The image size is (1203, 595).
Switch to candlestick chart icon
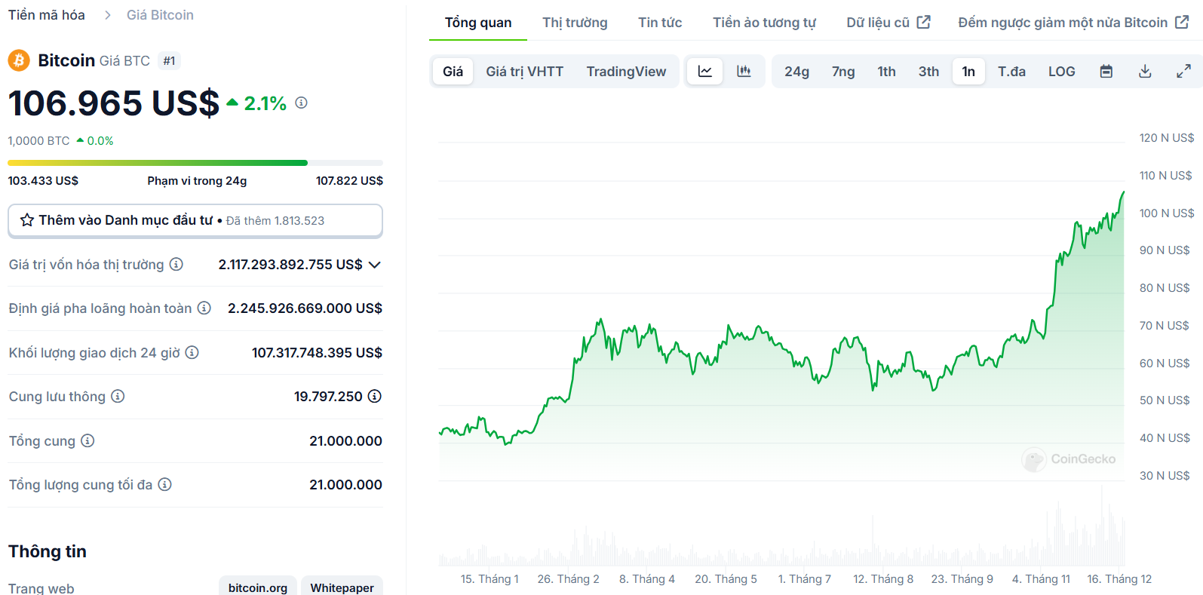click(x=744, y=72)
